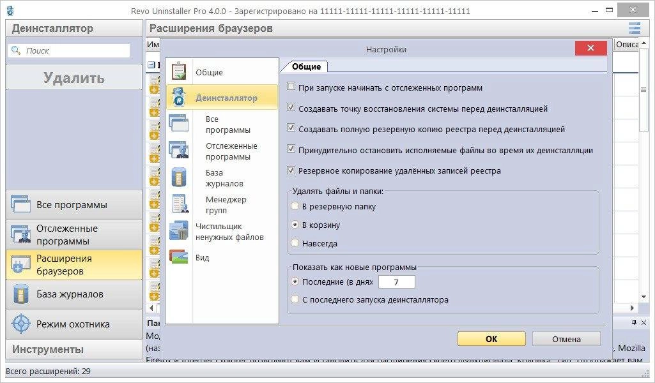Click the Деинсталлятор sidebar header
The image size is (655, 383).
[x=74, y=28]
